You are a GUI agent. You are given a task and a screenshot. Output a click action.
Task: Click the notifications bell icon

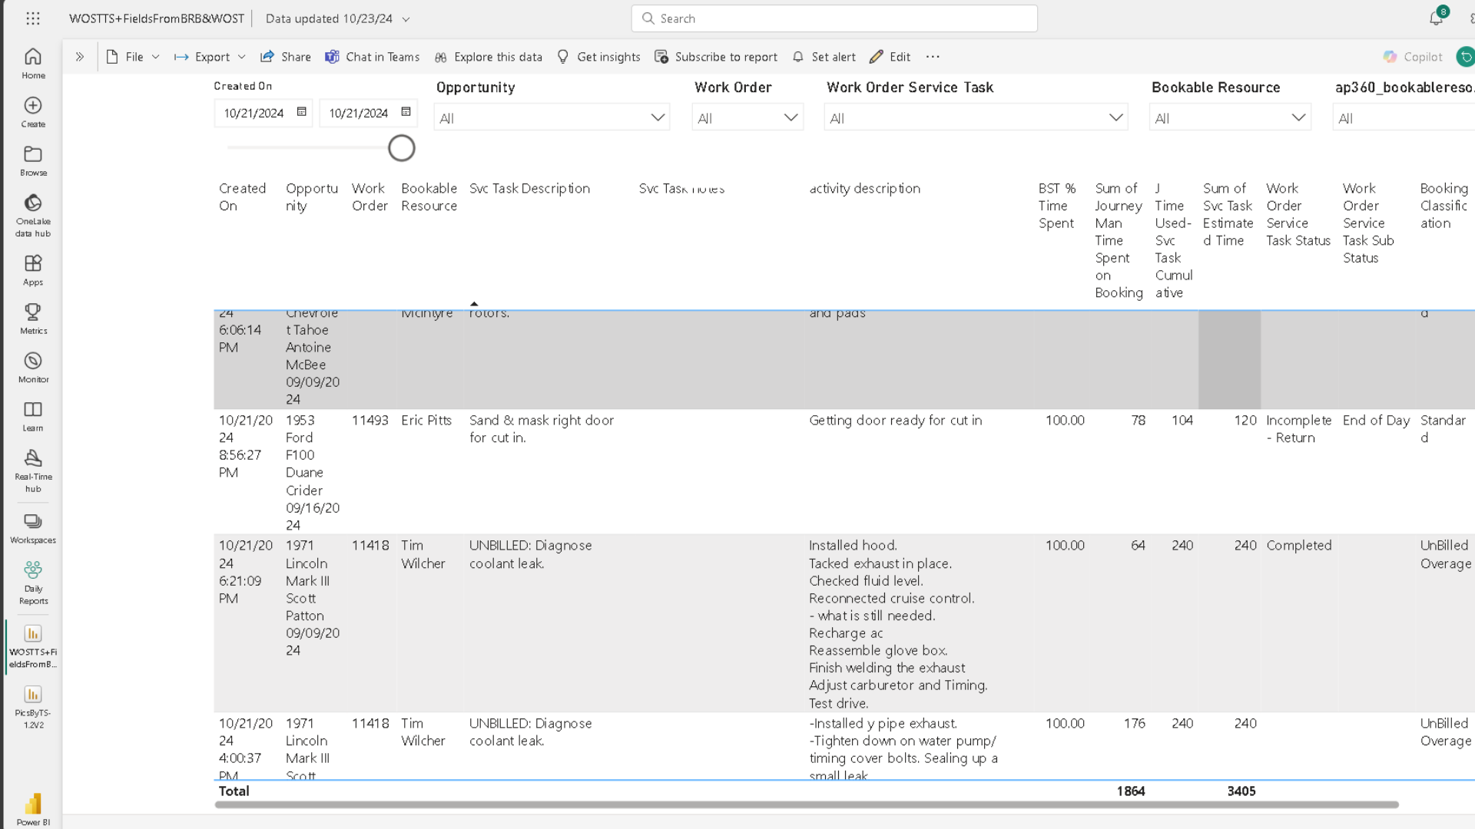click(1436, 18)
